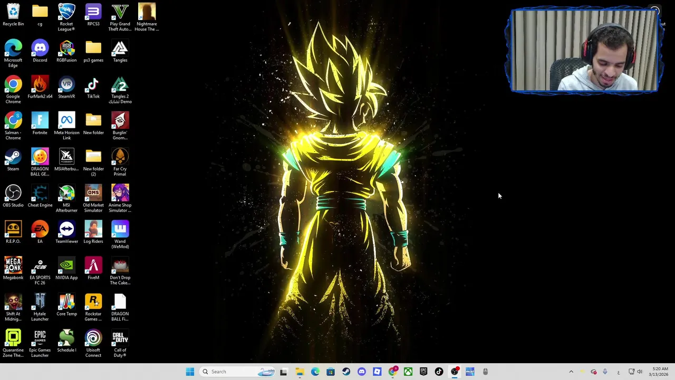Select the Old Market Simulator shortcut

93,198
